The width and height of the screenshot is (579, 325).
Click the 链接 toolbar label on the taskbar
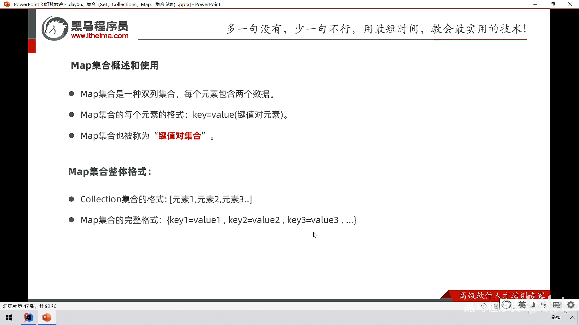point(556,317)
